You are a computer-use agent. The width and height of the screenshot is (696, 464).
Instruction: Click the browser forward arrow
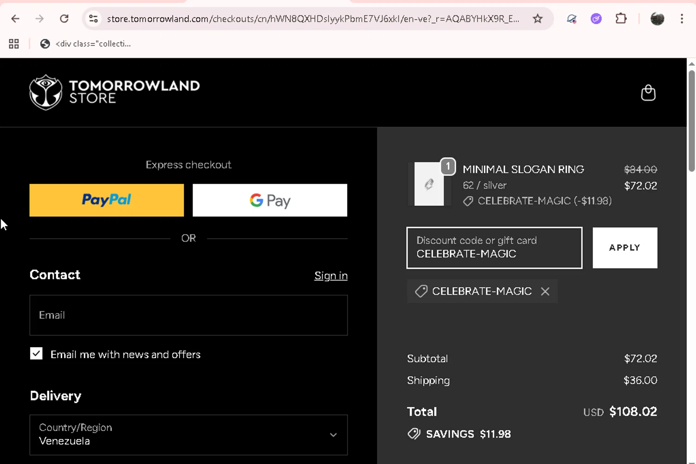tap(40, 19)
